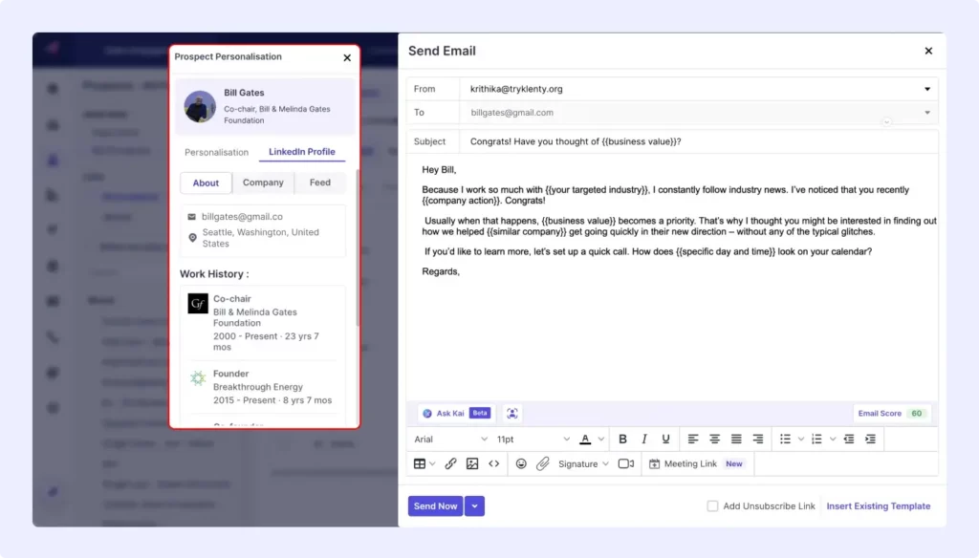
Task: Click Insert Existing Template link
Action: tap(878, 506)
